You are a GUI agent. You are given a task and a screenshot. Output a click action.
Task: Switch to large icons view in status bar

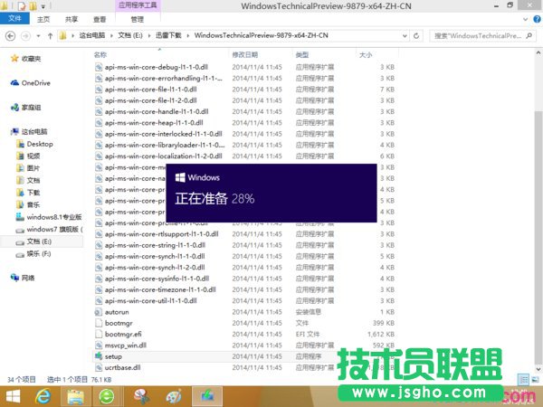[x=535, y=380]
